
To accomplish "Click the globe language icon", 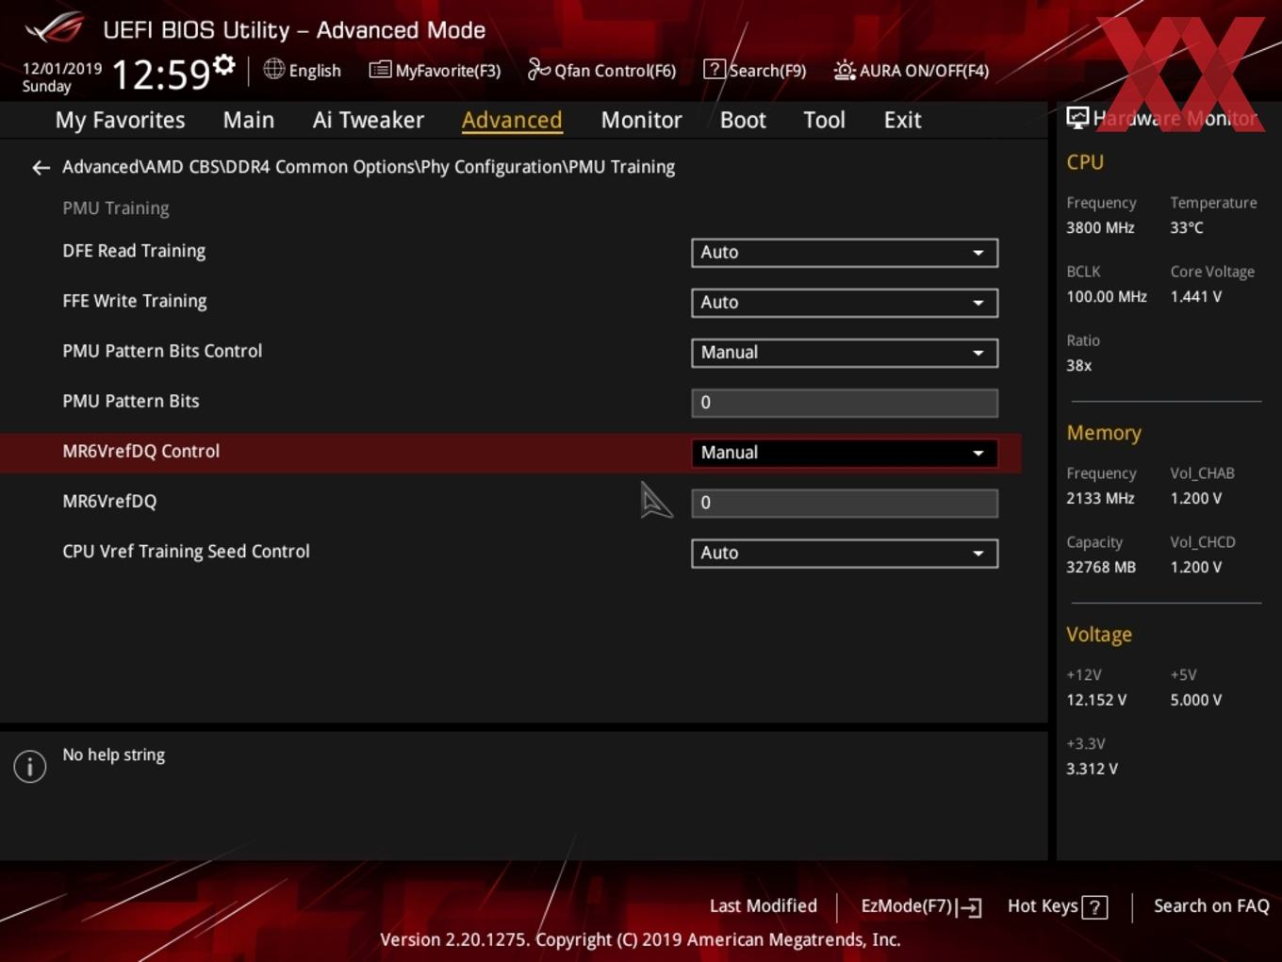I will pos(273,69).
